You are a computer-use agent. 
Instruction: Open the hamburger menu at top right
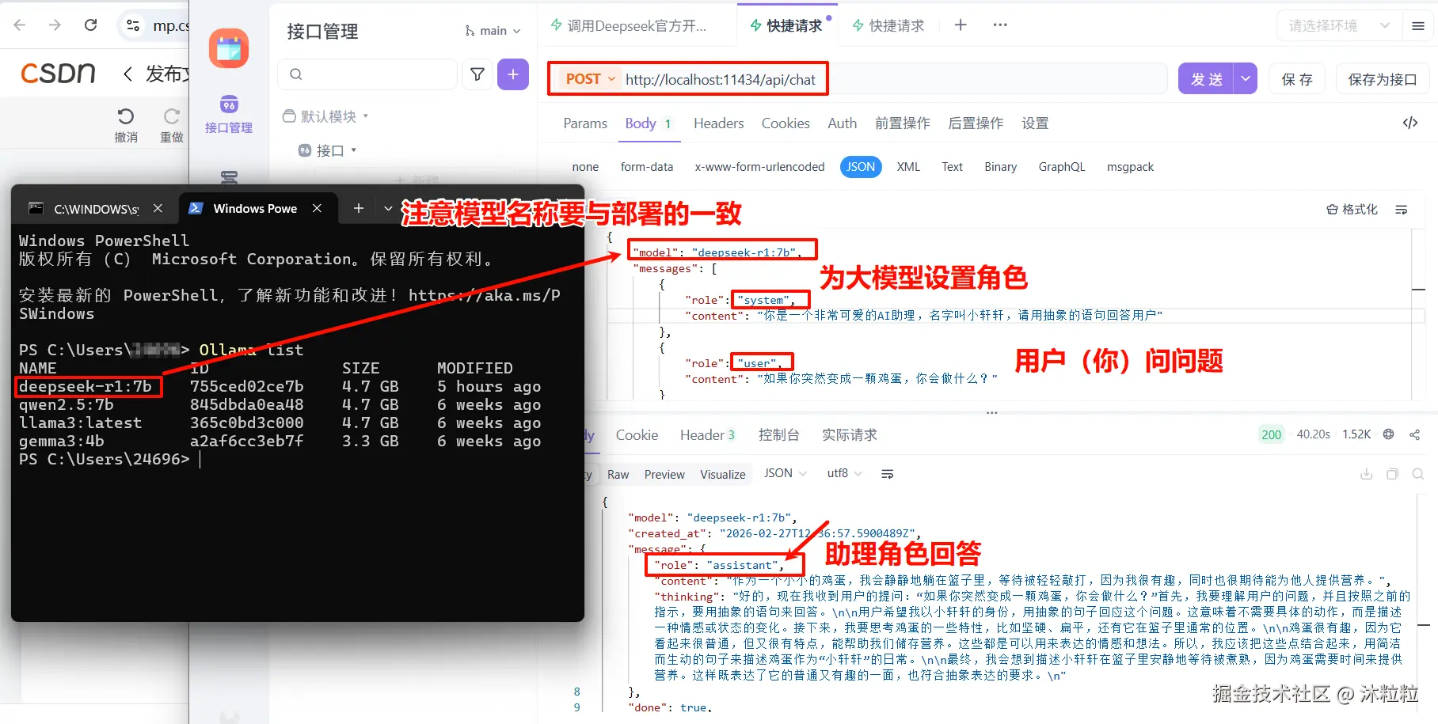[x=1418, y=26]
